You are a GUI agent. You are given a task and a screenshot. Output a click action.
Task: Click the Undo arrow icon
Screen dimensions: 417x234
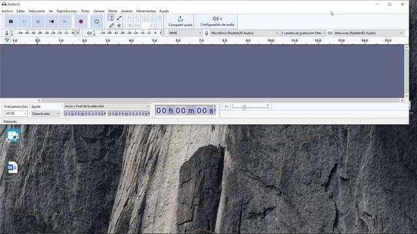pos(152,25)
